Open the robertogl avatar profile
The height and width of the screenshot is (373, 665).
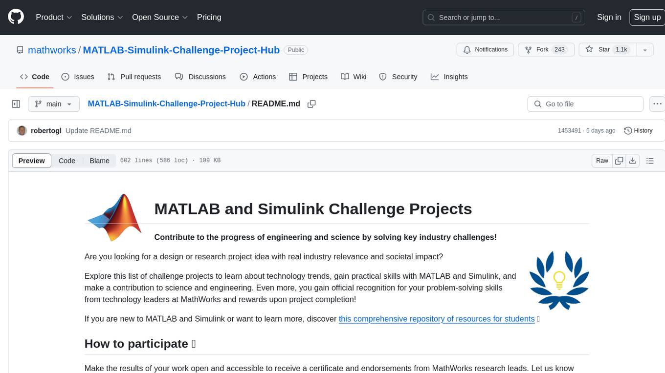pos(22,131)
